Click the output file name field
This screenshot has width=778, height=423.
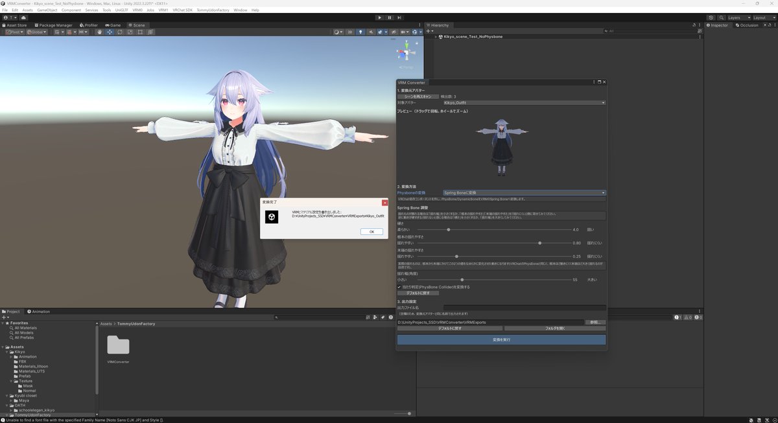point(524,308)
